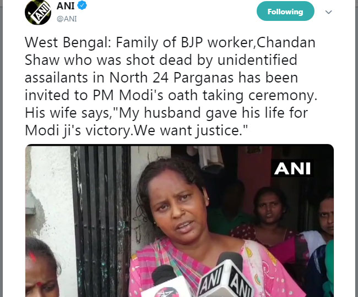Expand the tweet options chevron menu
The width and height of the screenshot is (358, 297).
pos(328,12)
